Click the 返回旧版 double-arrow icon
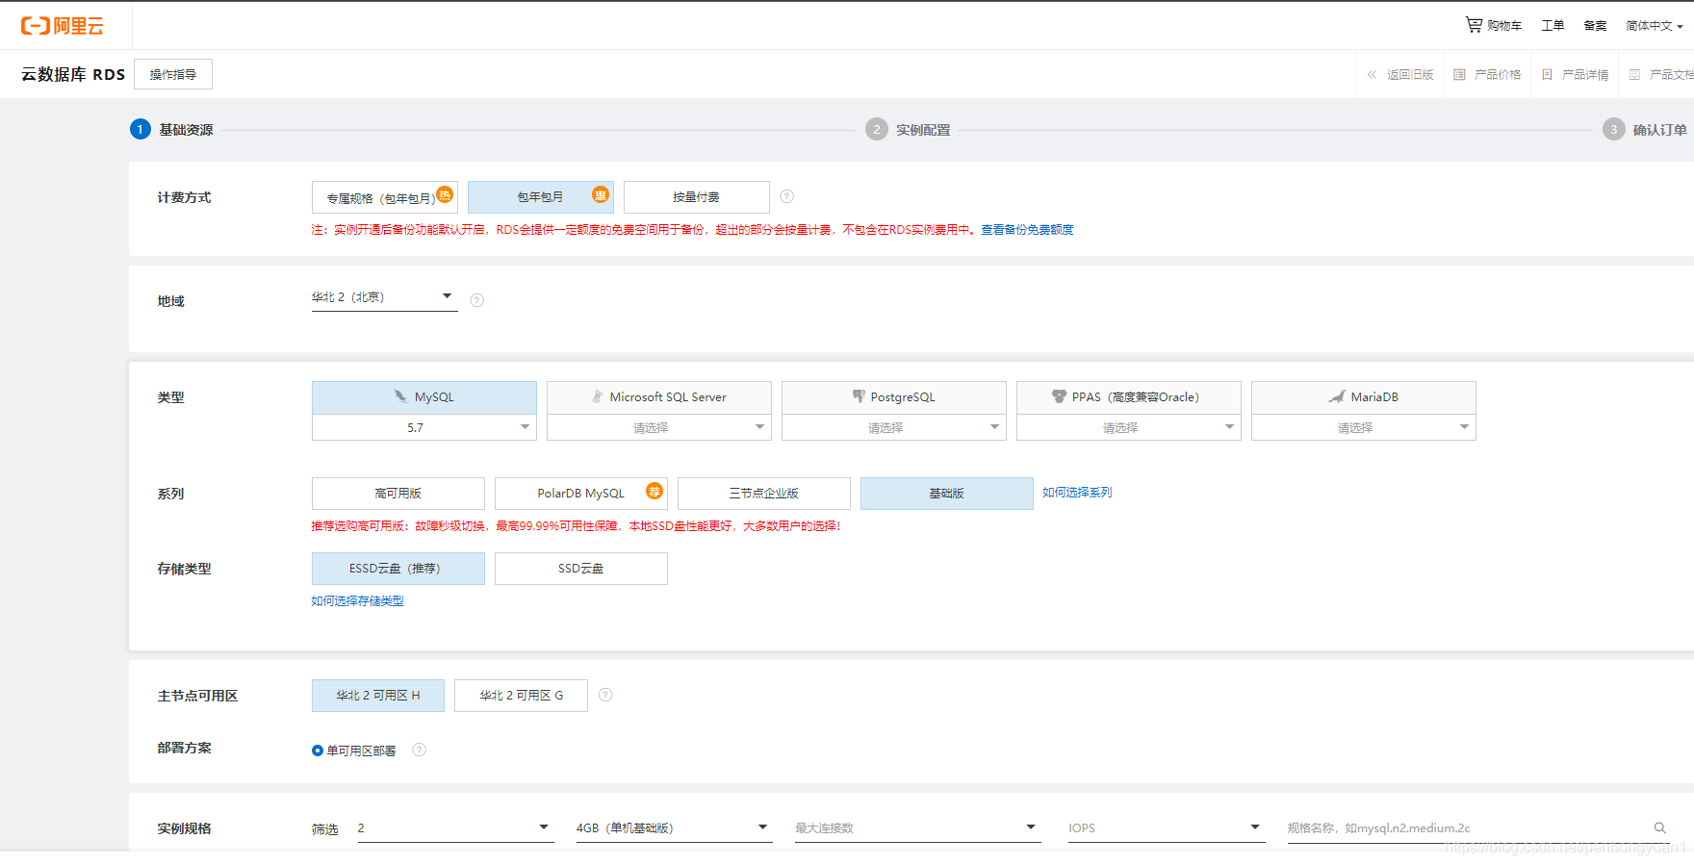The height and width of the screenshot is (865, 1694). (1372, 74)
